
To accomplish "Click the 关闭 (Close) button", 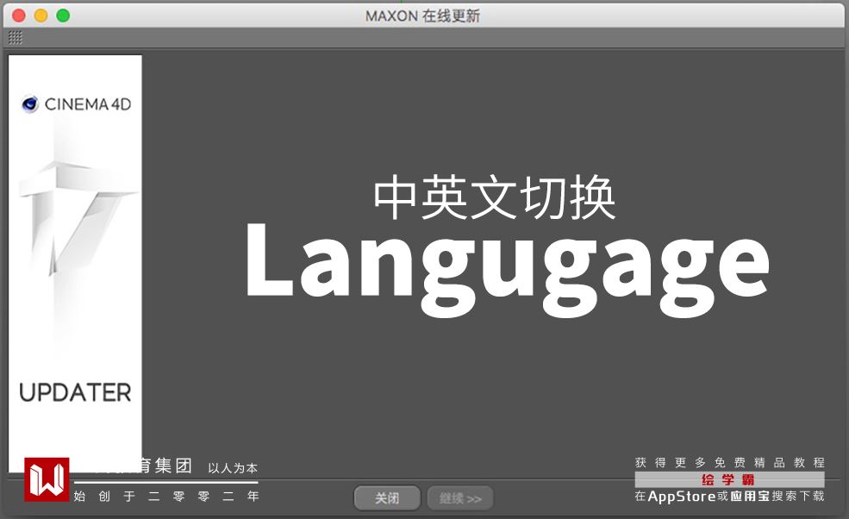I will [387, 497].
